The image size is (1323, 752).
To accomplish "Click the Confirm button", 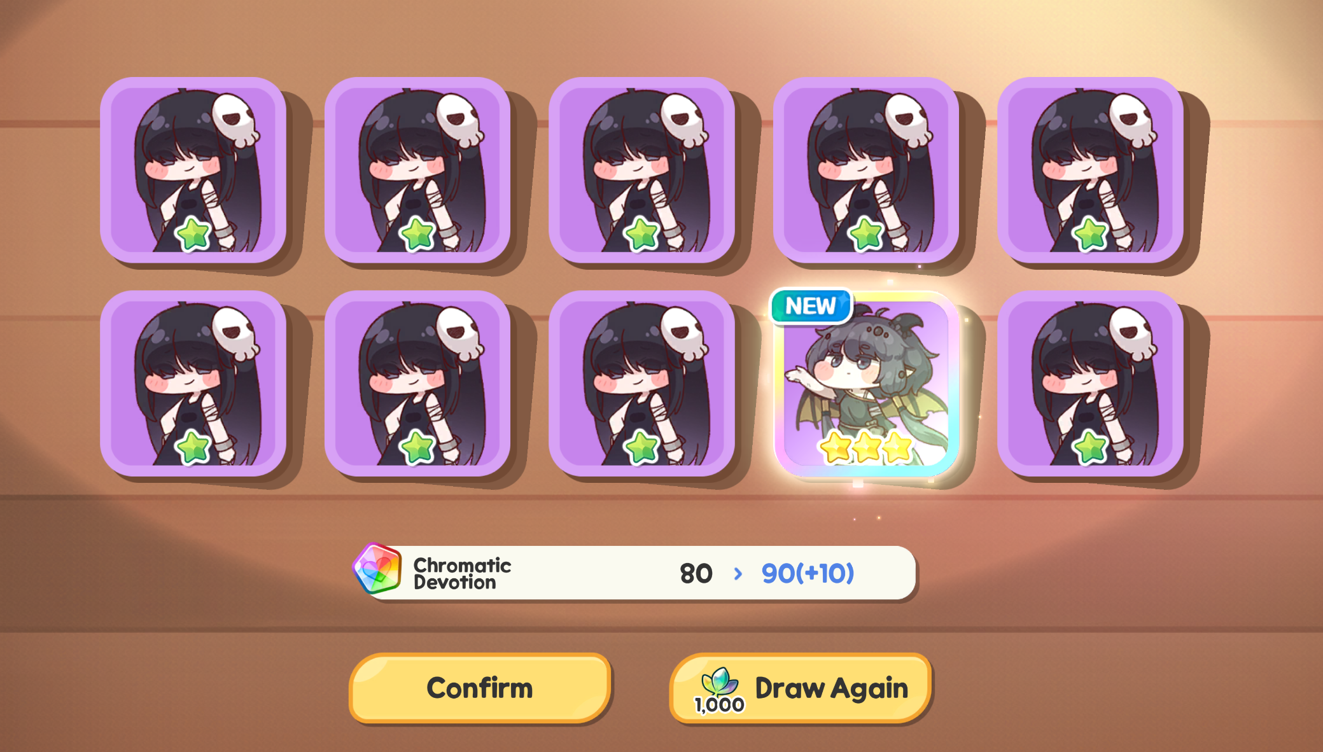I will (x=480, y=688).
